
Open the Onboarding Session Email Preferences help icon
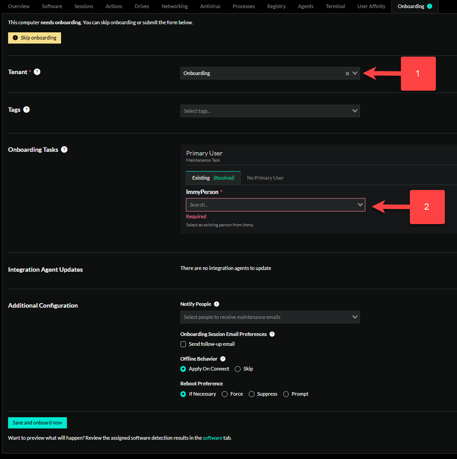tap(272, 334)
